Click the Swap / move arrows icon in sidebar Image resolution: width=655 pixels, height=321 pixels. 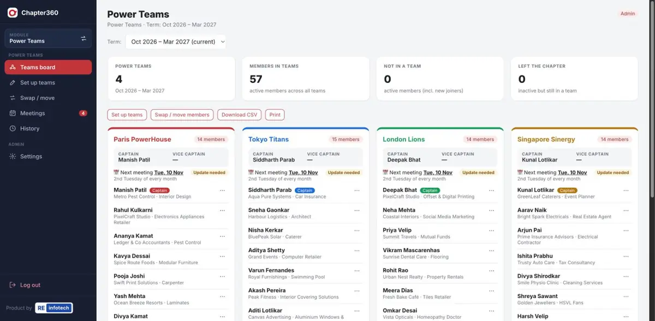pyautogui.click(x=13, y=98)
